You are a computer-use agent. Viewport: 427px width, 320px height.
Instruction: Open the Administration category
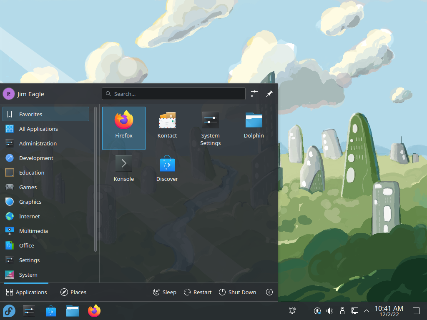(x=46, y=143)
